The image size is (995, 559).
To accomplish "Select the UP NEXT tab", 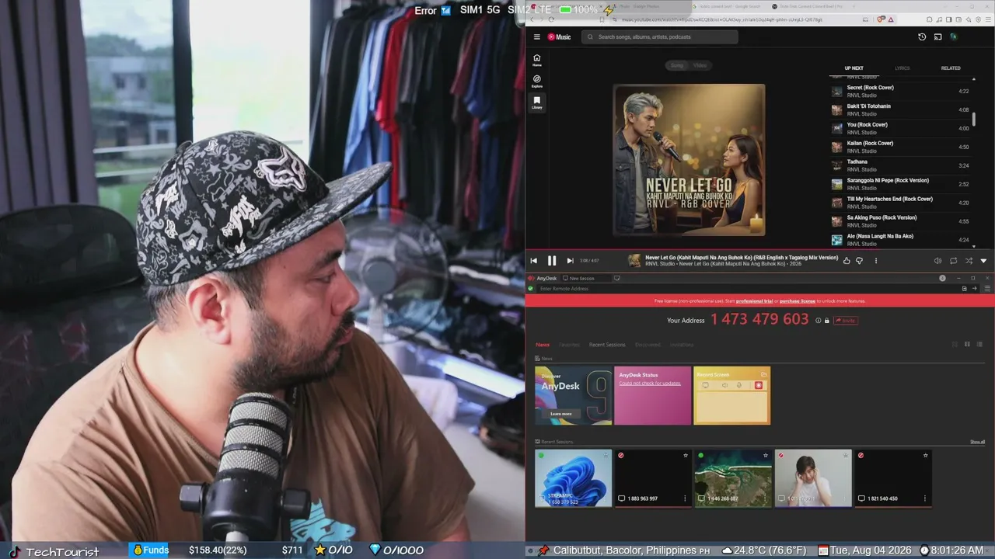I will pyautogui.click(x=854, y=68).
